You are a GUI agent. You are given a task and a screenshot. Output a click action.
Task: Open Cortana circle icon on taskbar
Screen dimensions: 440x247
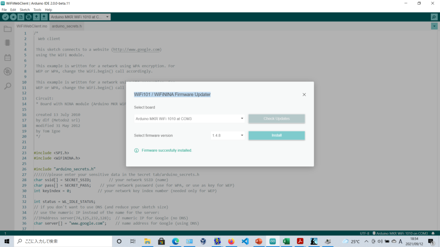(x=119, y=241)
